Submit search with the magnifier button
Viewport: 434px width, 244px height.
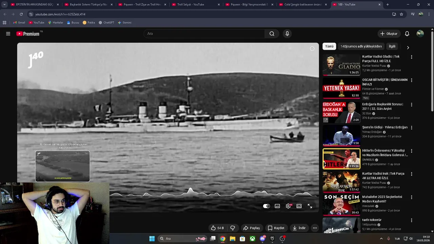click(x=272, y=34)
